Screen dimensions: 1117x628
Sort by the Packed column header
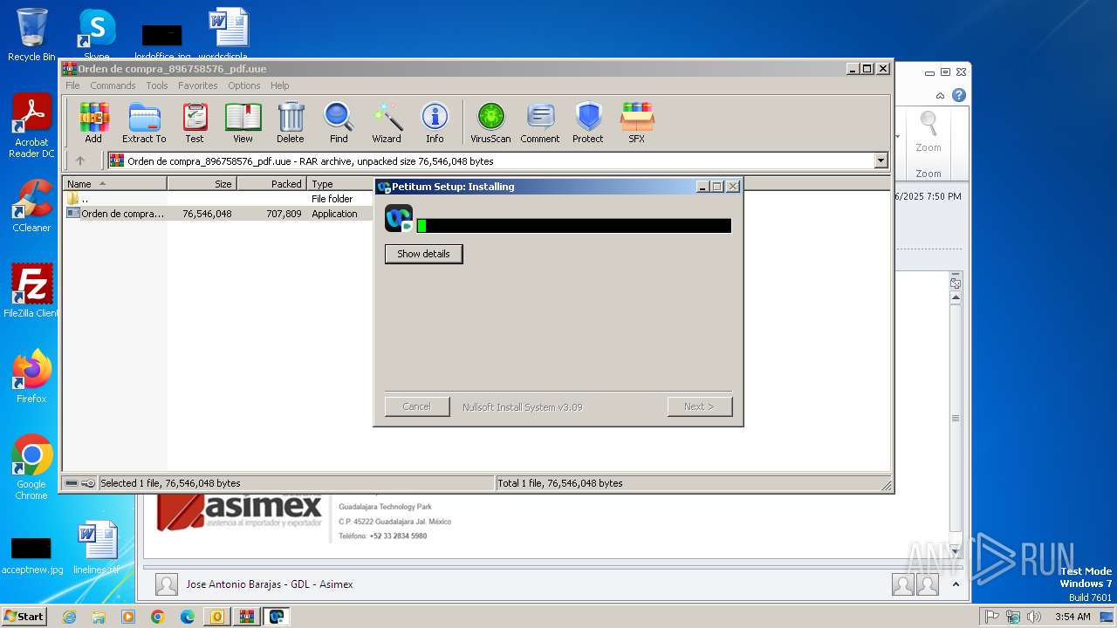coord(271,184)
